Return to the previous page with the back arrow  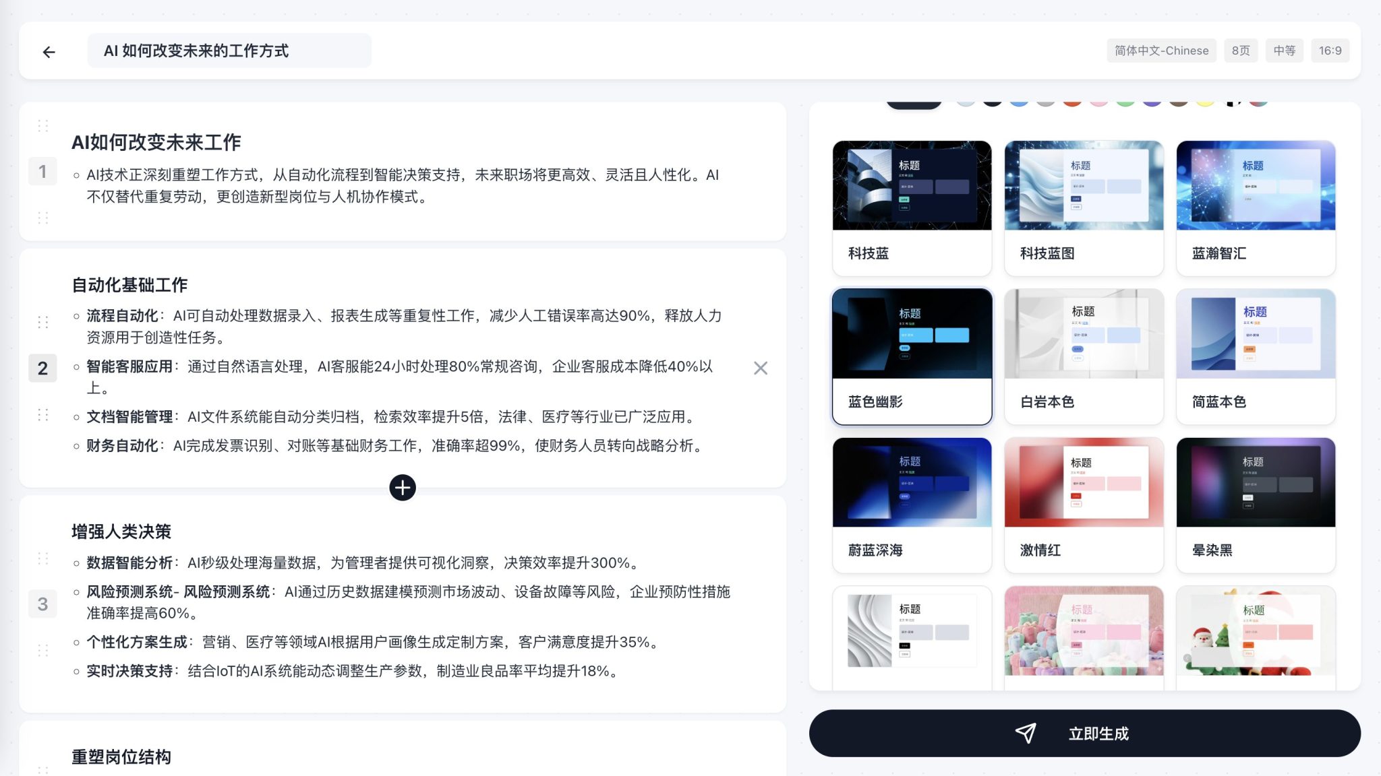point(48,52)
